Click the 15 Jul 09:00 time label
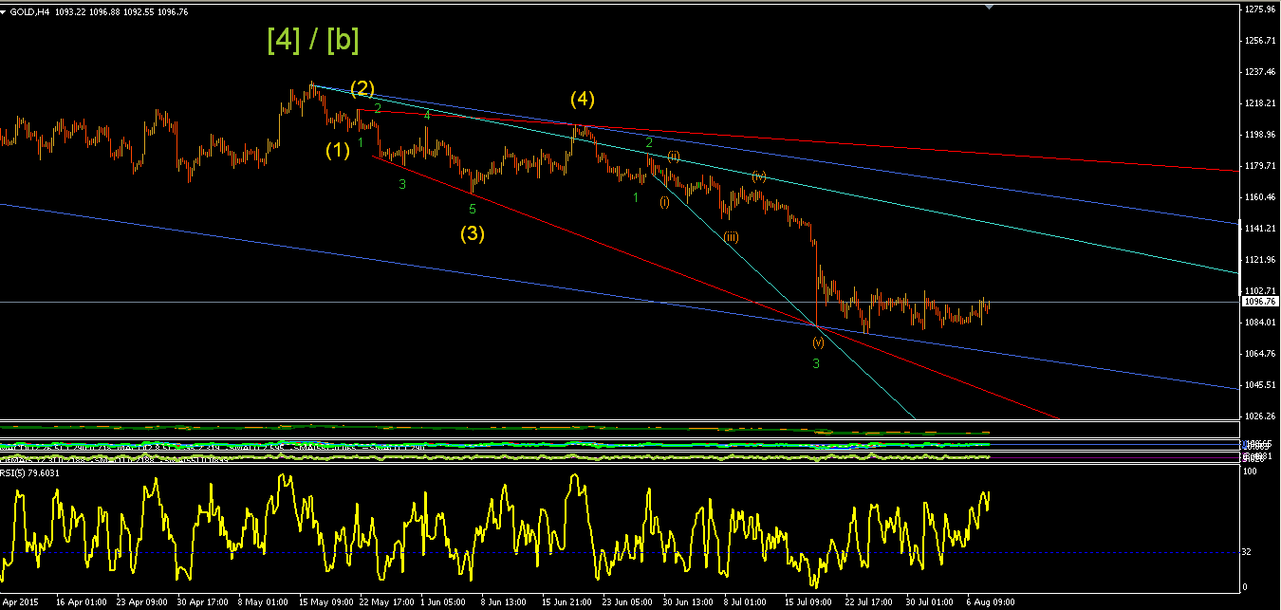This screenshot has width=1281, height=610. (808, 601)
